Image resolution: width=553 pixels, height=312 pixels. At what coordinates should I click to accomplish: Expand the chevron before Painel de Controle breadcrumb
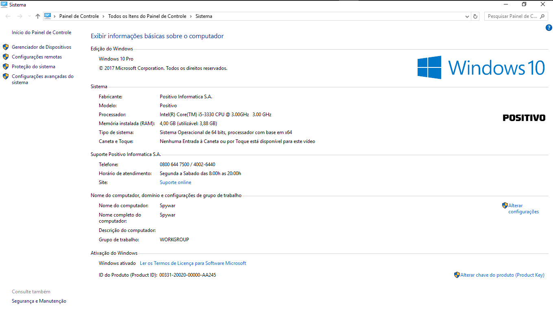point(55,16)
